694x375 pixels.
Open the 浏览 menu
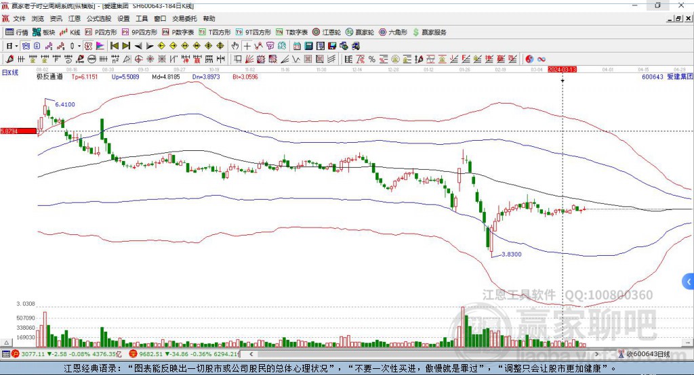coord(38,18)
